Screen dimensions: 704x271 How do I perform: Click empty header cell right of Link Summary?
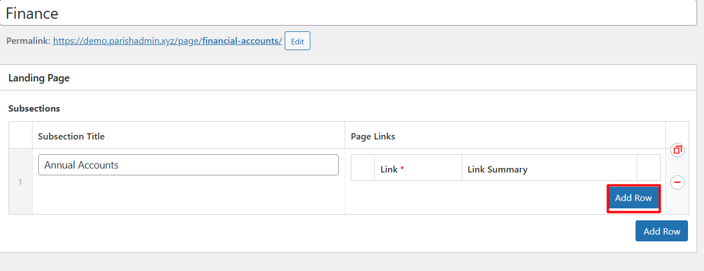(648, 168)
